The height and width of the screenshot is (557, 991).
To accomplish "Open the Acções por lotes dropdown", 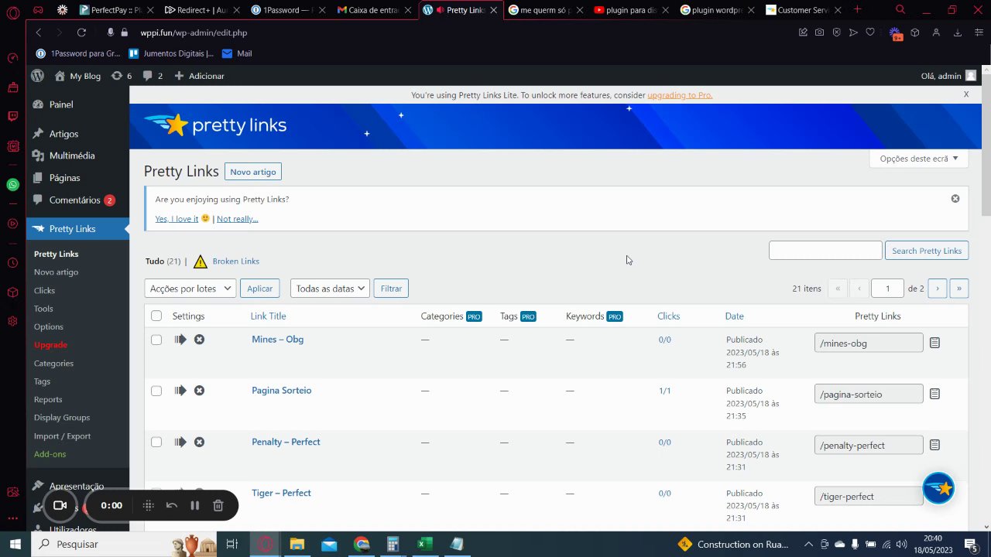I will tap(190, 289).
